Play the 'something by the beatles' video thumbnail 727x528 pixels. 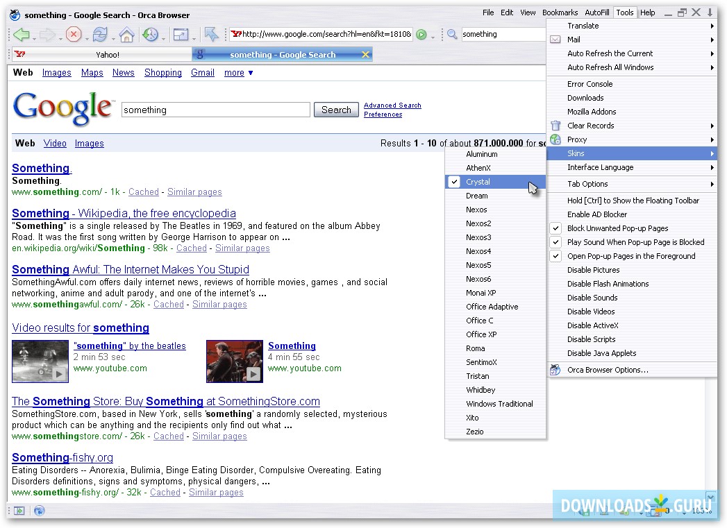pyautogui.click(x=40, y=361)
